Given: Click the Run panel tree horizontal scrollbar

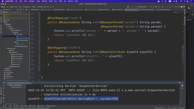Looking at the screenshot, I should (x=11, y=104).
